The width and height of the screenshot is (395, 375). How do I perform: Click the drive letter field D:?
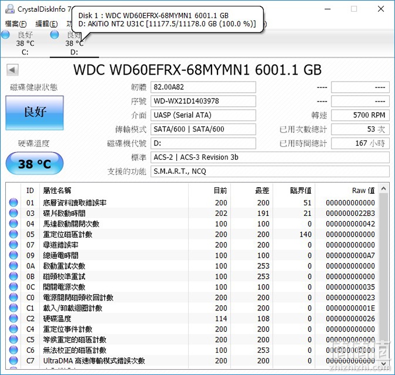tap(203, 143)
